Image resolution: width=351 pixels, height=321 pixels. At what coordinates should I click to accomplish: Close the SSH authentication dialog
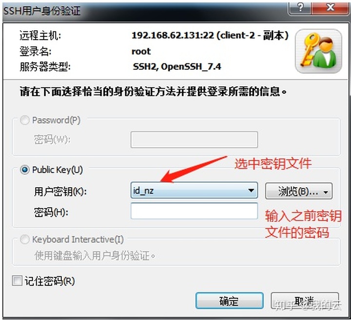(x=330, y=8)
